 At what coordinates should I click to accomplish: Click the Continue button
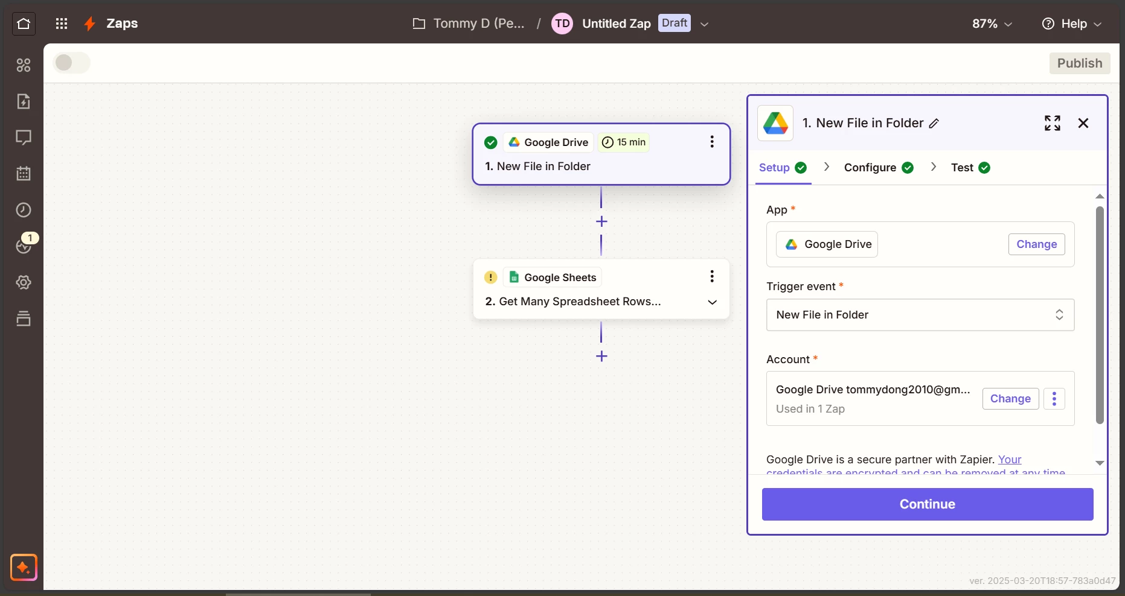pos(928,504)
